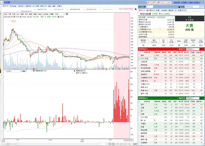
Task: Switch to the 即時走勢 tab
Action: click(13, 6)
